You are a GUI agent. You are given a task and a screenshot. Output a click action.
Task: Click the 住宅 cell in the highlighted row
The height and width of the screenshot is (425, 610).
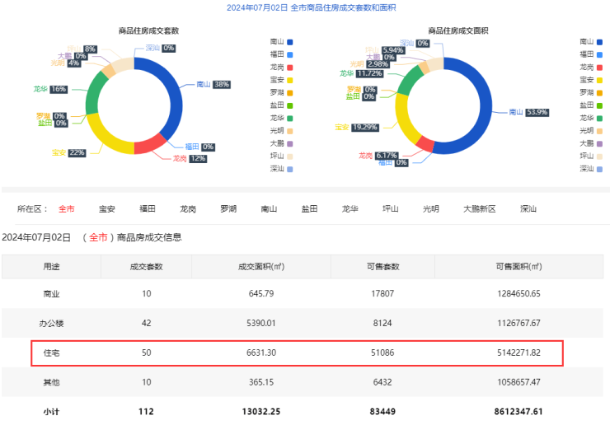coord(51,353)
